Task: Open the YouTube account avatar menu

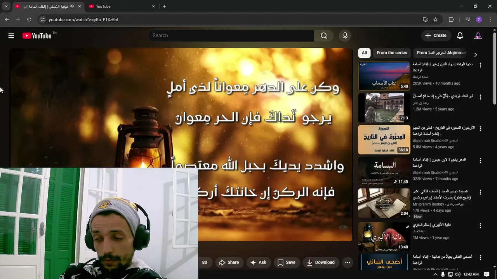Action: click(x=478, y=36)
